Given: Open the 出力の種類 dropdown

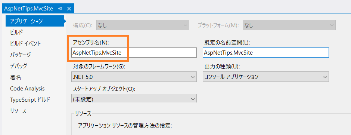Looking at the screenshot, I should pos(266,77).
